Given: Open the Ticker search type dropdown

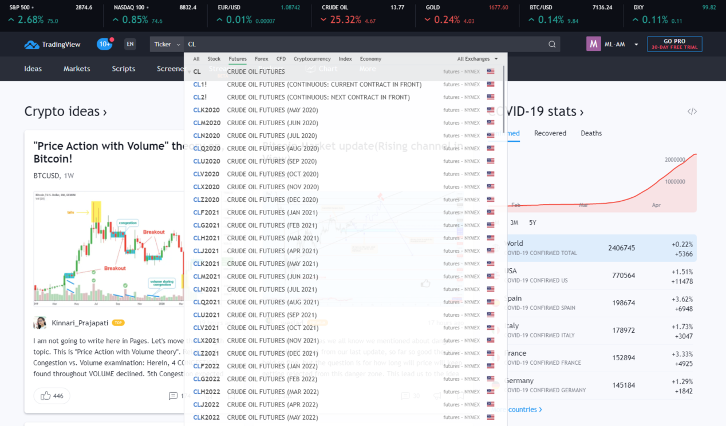Looking at the screenshot, I should pos(167,44).
